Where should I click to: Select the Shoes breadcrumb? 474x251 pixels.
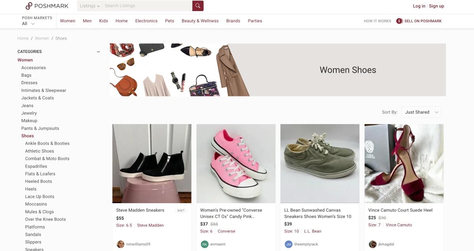coord(61,38)
